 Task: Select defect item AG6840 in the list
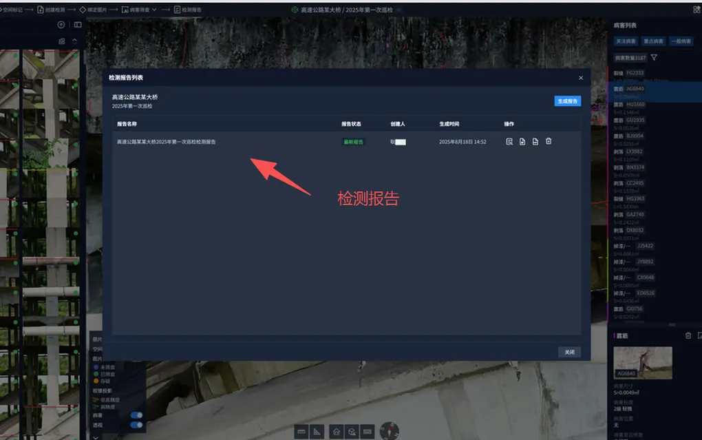[635, 89]
